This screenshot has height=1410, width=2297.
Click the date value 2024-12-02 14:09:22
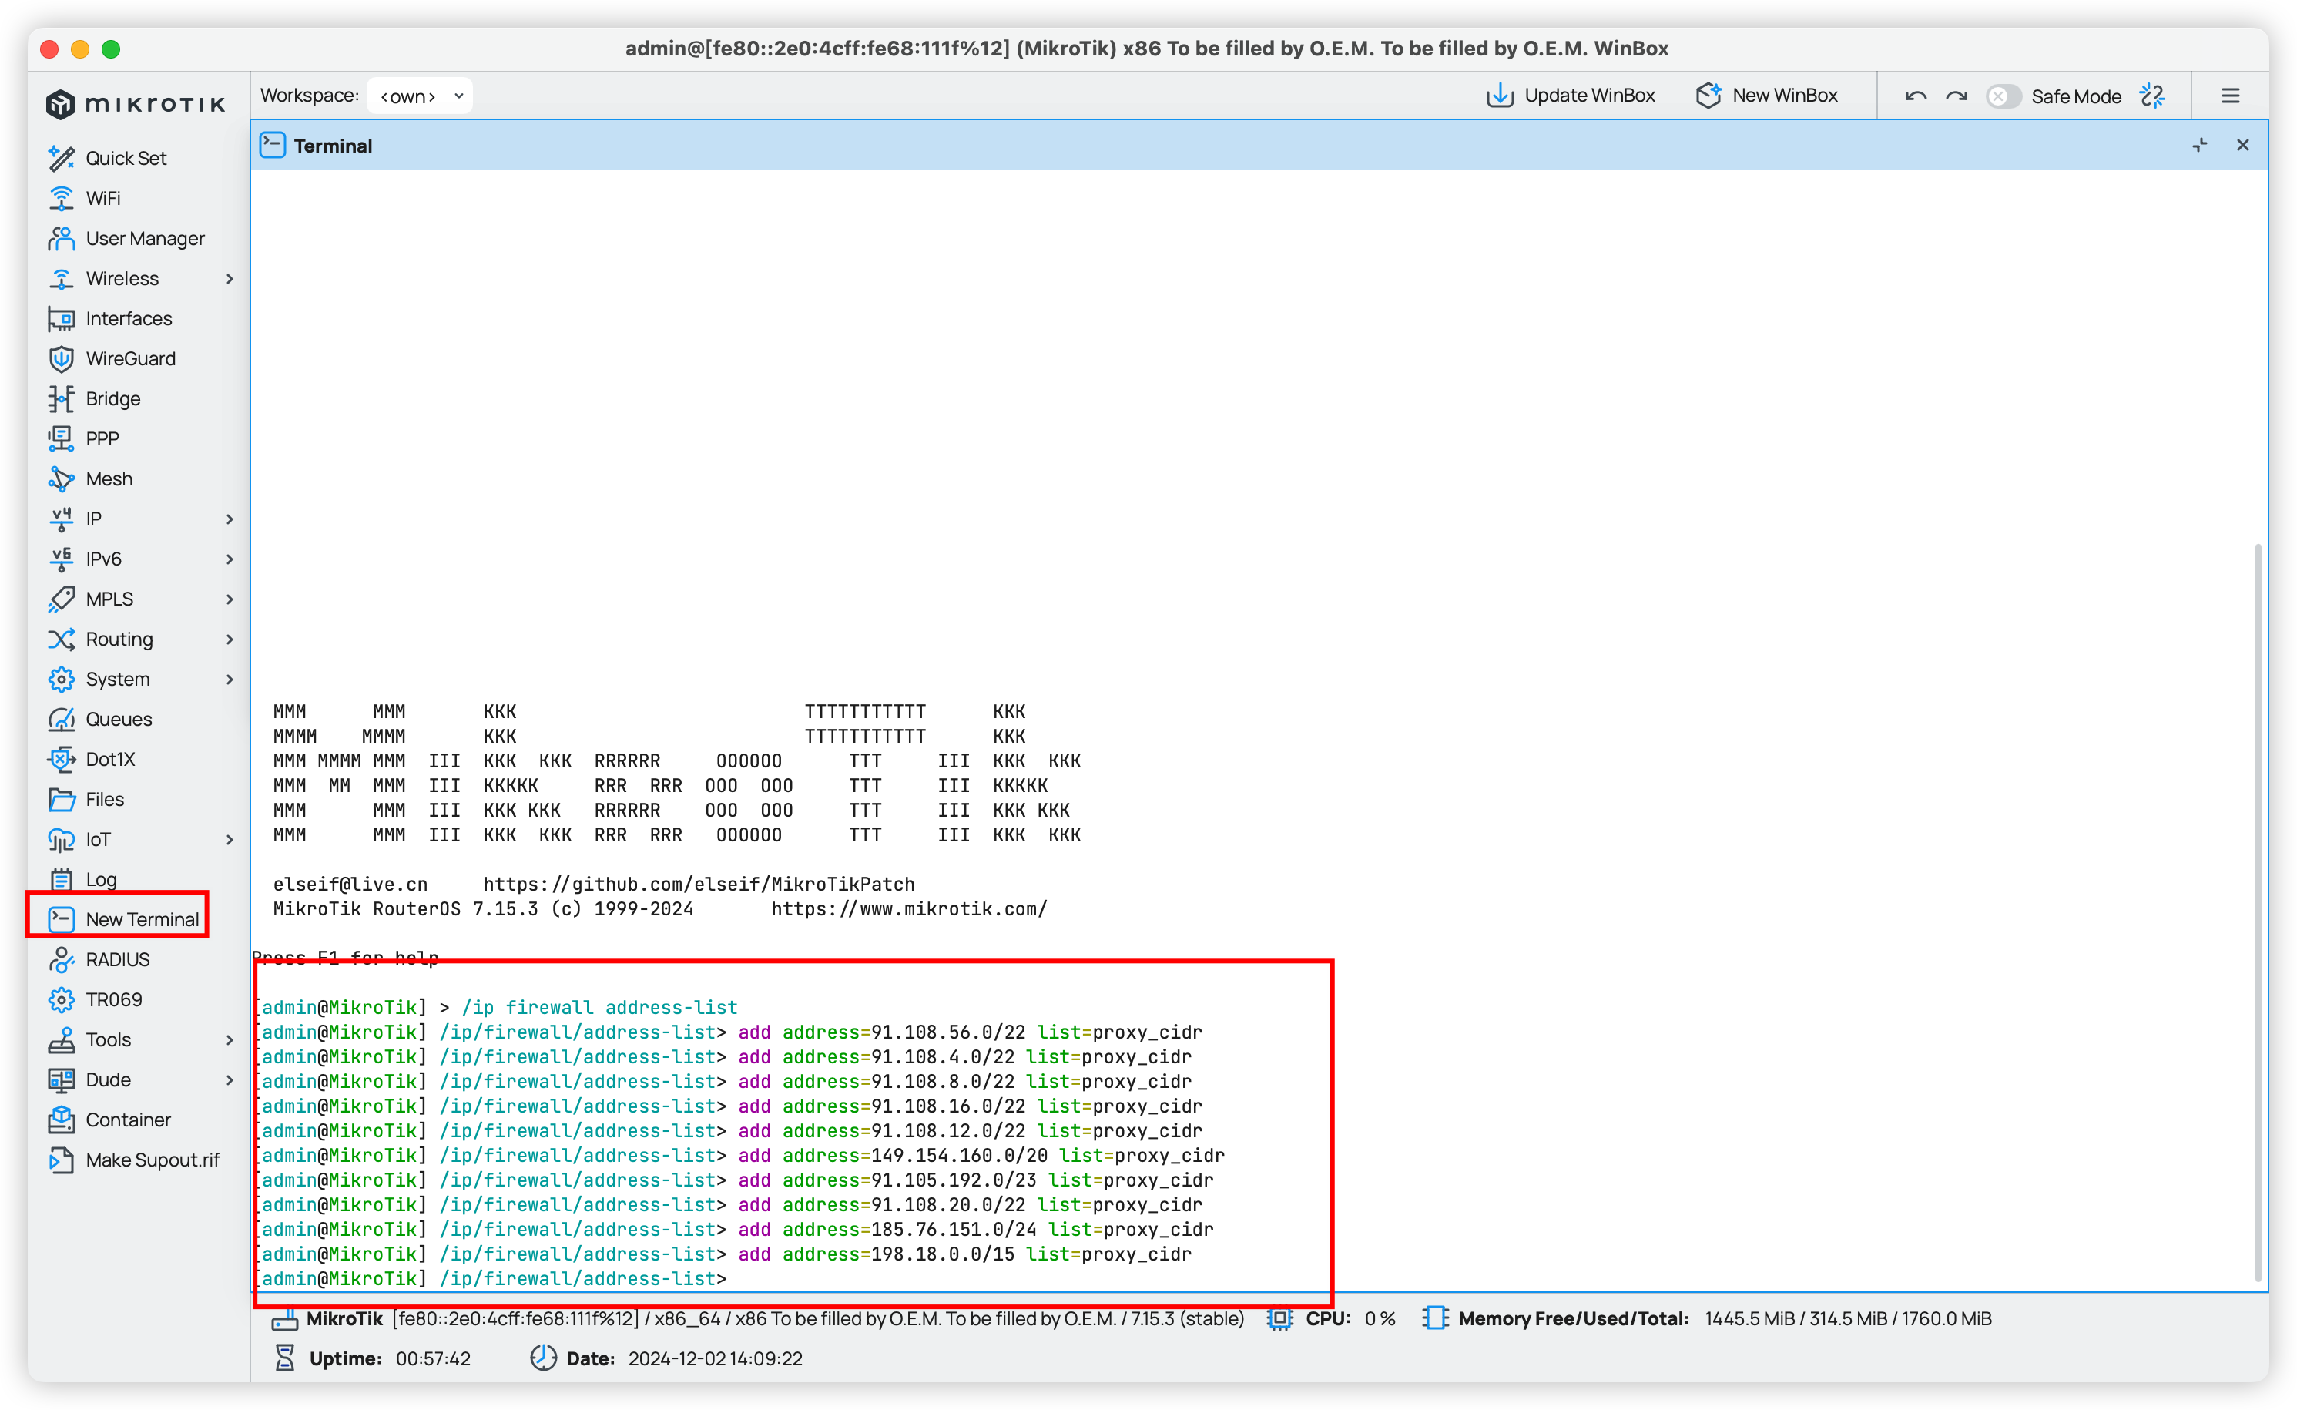(715, 1360)
